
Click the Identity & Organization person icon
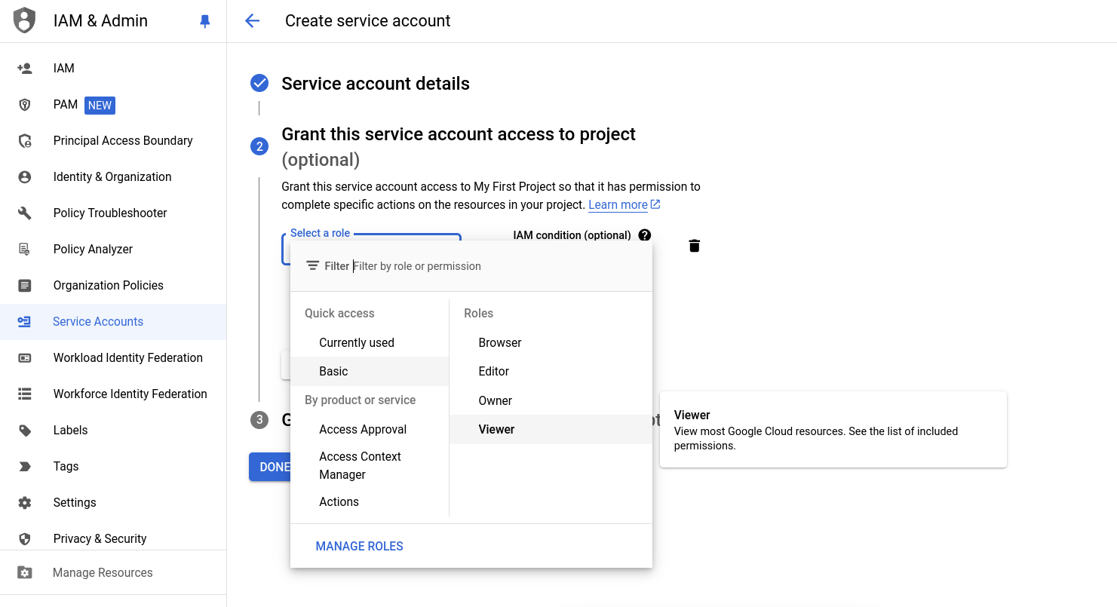click(25, 177)
